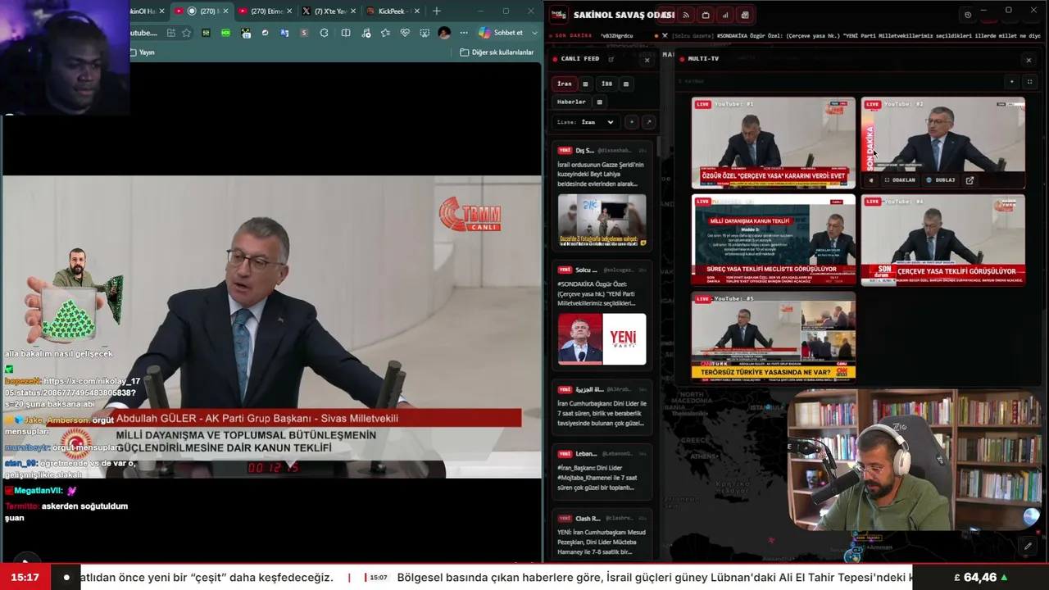The width and height of the screenshot is (1049, 590).
Task: Open the browser profile avatar
Action: (444, 33)
